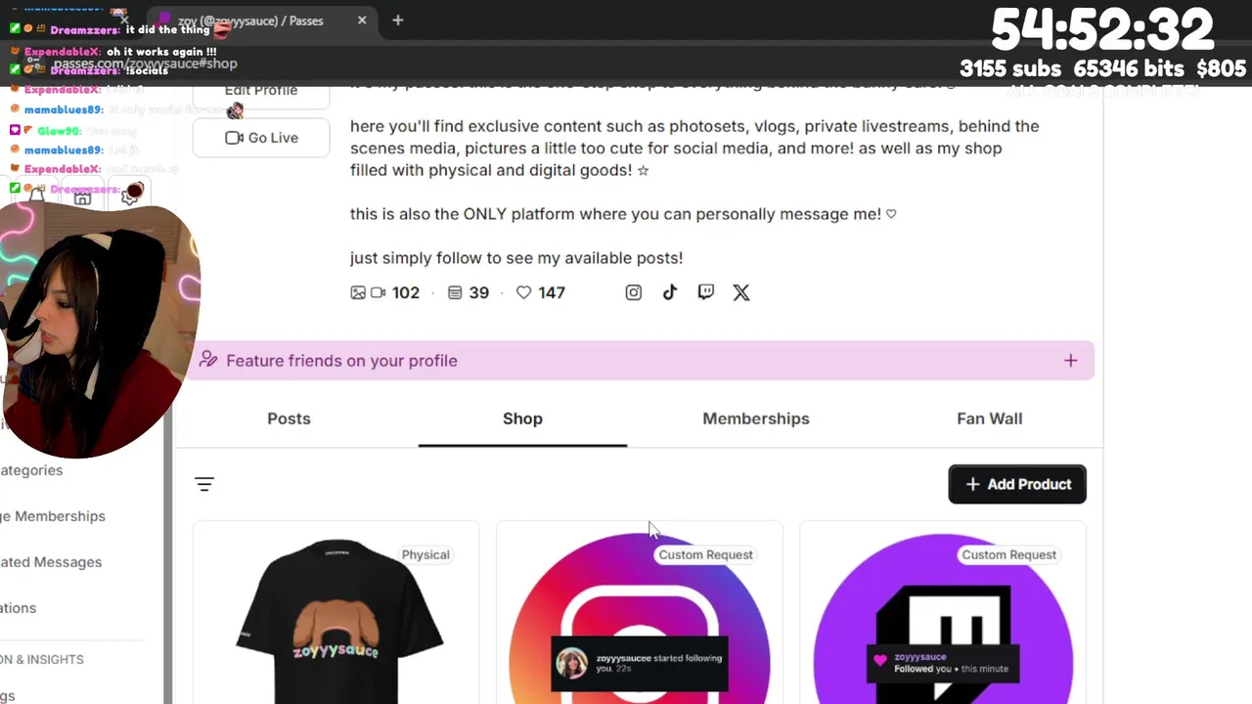
Task: Switch to the Posts tab
Action: [x=289, y=418]
